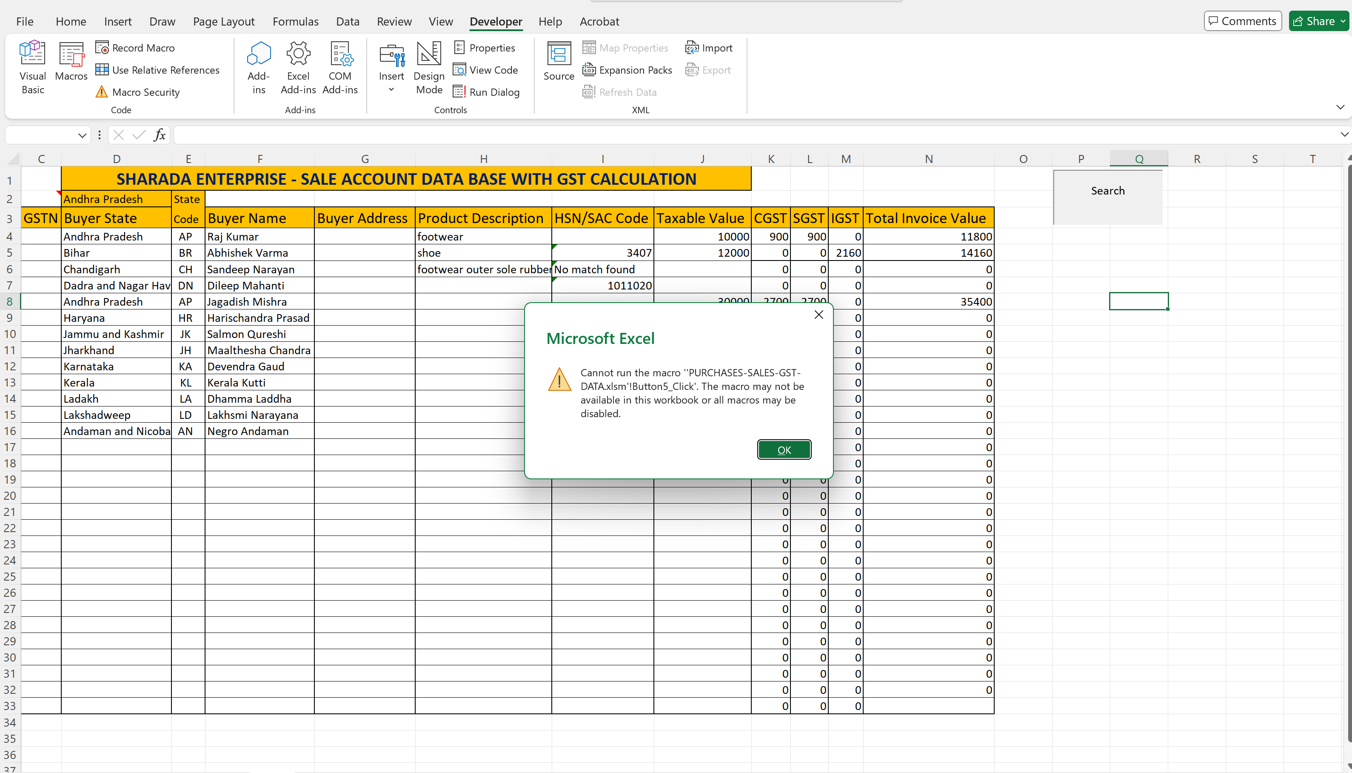1352x773 pixels.
Task: Click cell containing 14160
Action: click(929, 253)
